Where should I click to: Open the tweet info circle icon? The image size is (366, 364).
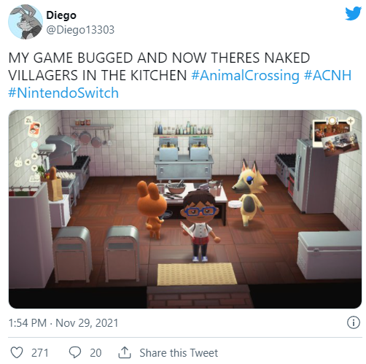[353, 322]
